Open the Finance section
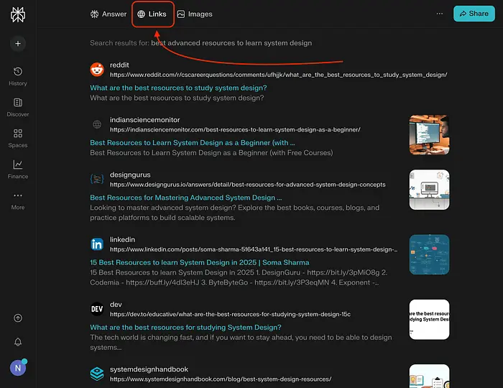 click(x=18, y=169)
